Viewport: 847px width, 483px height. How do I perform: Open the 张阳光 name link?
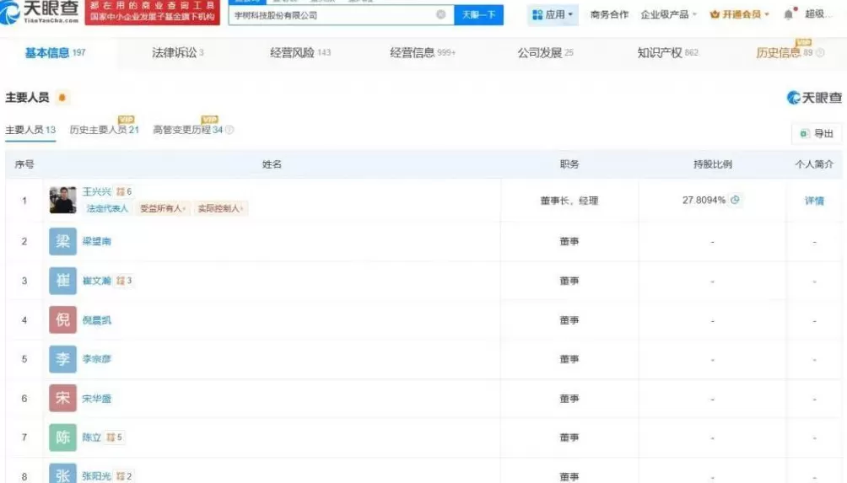[x=97, y=476]
